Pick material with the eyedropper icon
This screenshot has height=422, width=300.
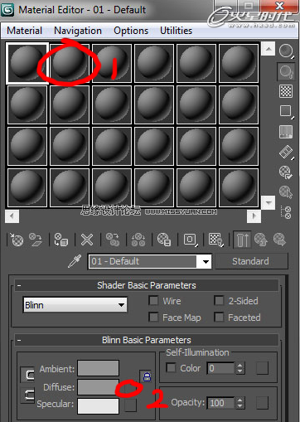[75, 261]
